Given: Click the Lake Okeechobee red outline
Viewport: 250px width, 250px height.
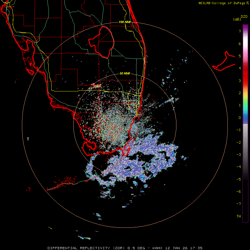Looking at the screenshot, I should coord(101,42).
